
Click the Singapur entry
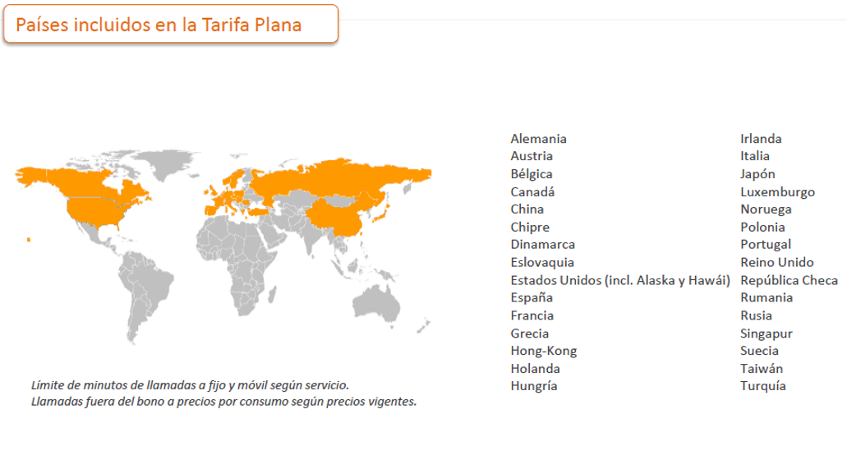click(766, 333)
